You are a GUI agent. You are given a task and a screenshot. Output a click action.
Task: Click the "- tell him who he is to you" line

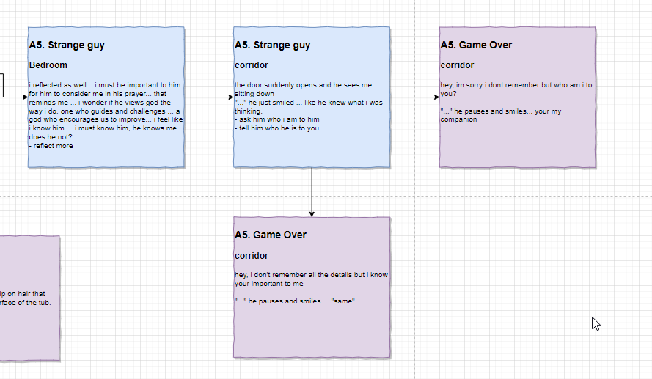(276, 128)
